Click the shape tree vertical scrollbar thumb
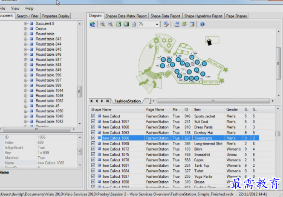The width and height of the screenshot is (283, 197). tap(79, 91)
